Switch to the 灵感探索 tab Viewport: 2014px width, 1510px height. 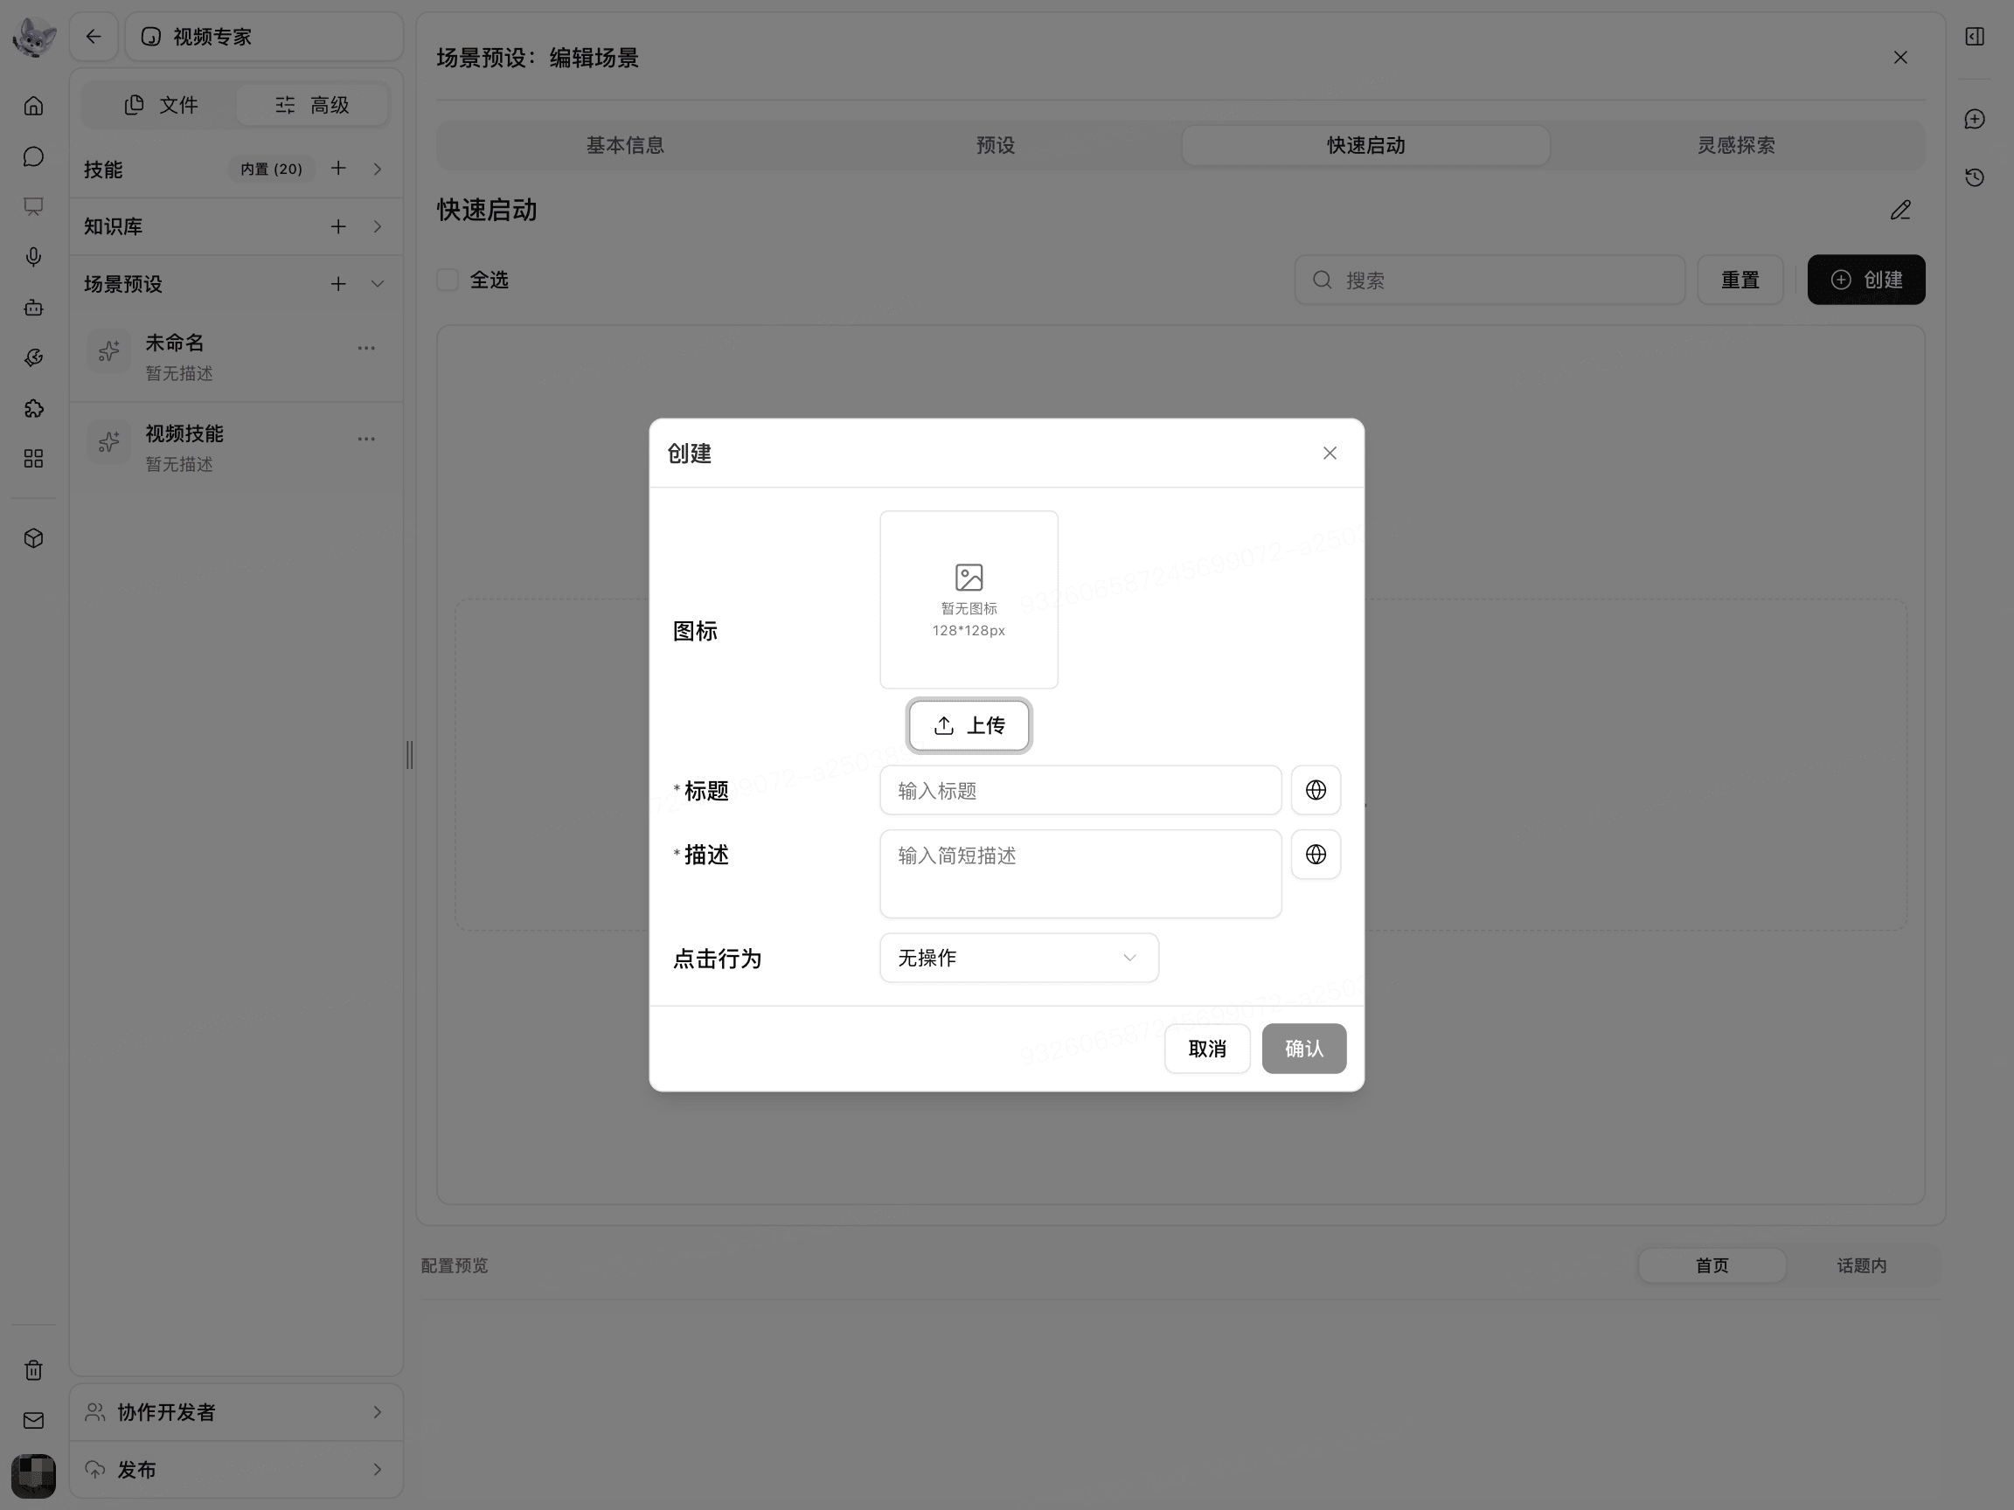pos(1735,146)
